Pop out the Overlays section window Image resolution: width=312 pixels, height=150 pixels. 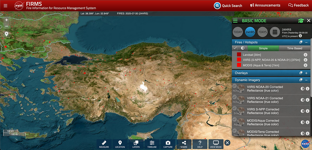pyautogui.click(x=301, y=73)
